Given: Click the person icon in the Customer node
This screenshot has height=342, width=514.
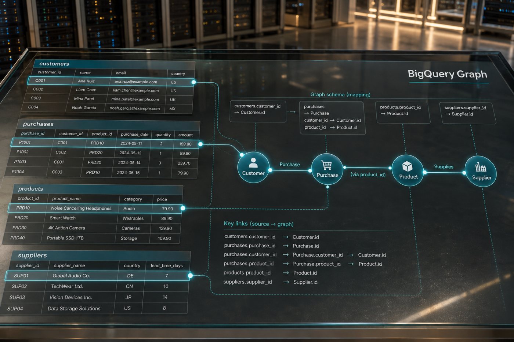Looking at the screenshot, I should [x=253, y=163].
